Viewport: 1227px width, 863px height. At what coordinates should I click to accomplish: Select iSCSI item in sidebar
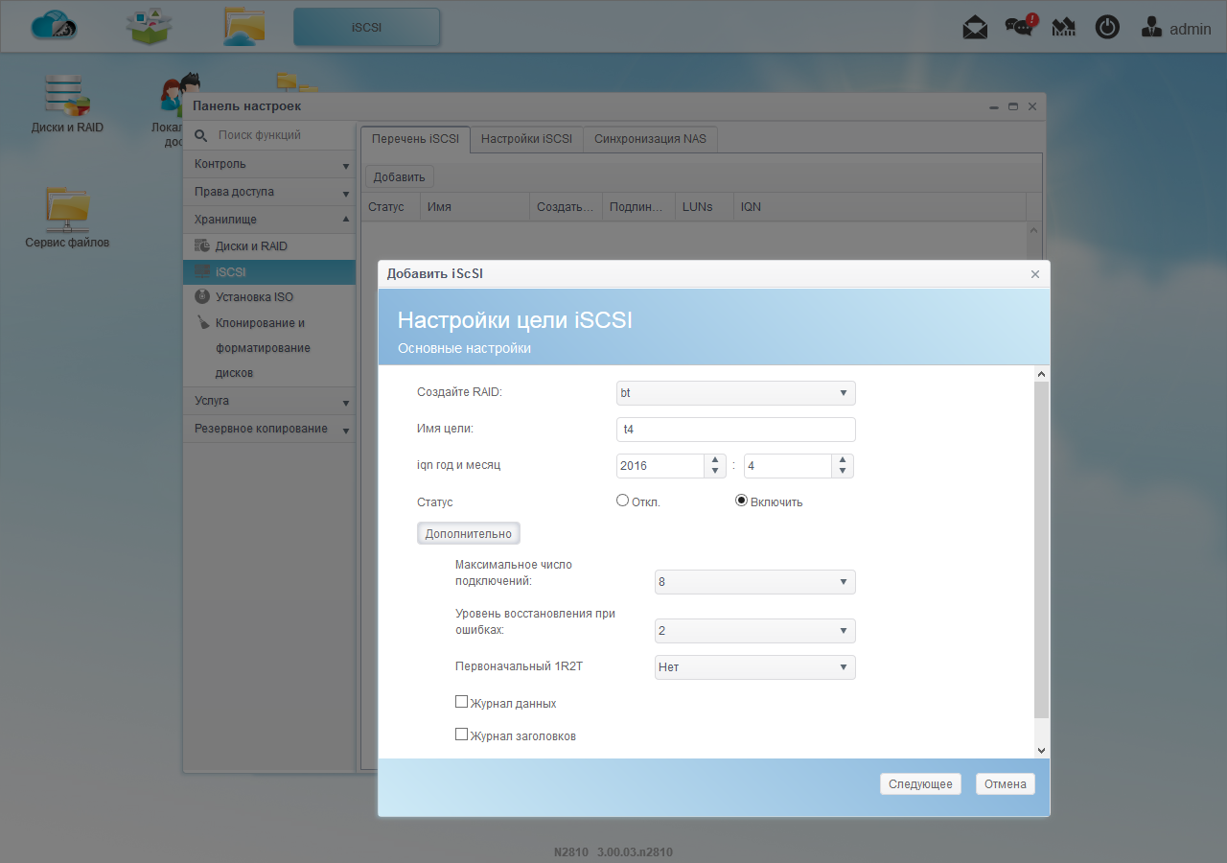click(x=269, y=272)
